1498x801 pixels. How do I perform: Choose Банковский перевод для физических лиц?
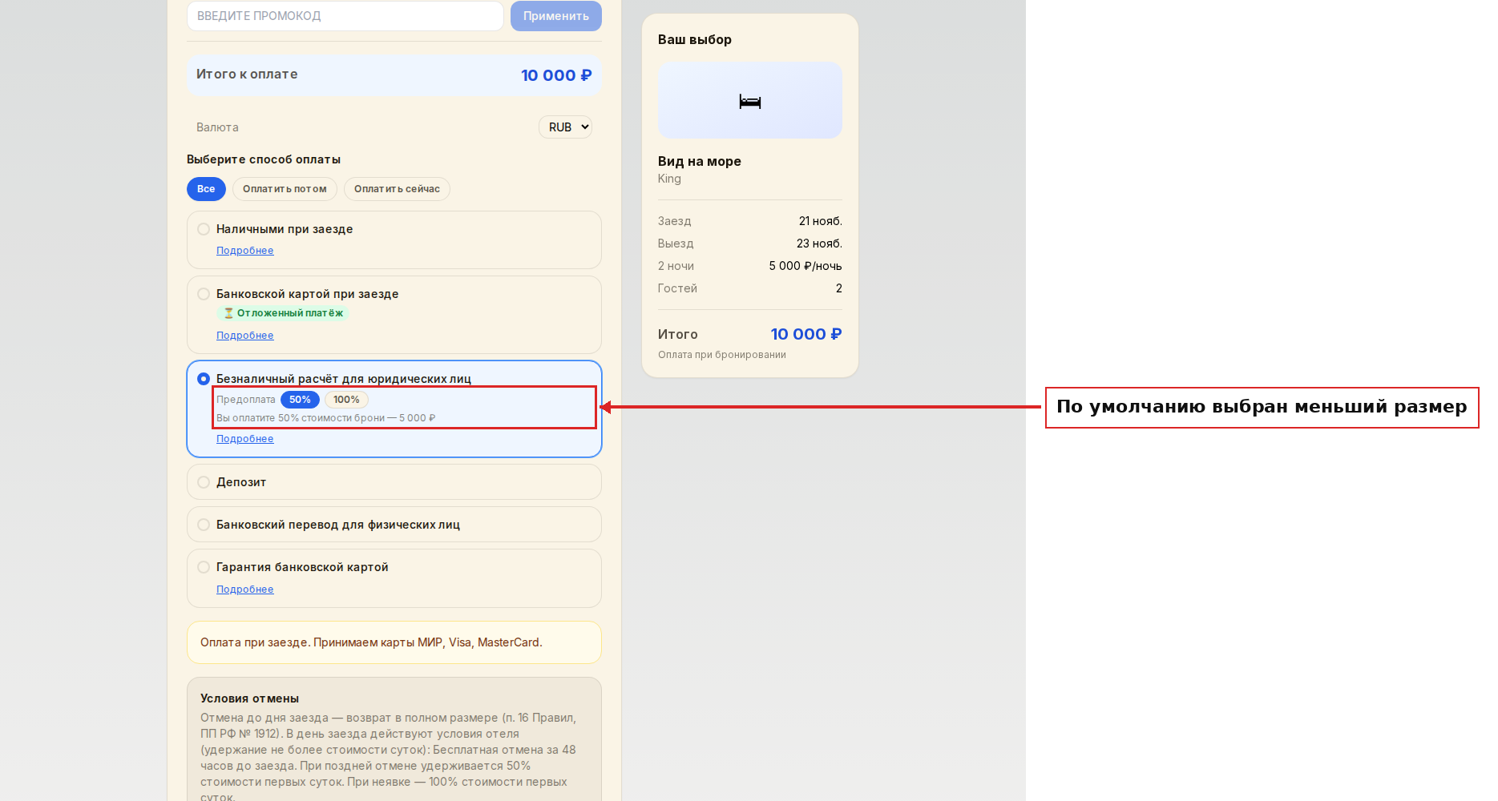click(204, 525)
